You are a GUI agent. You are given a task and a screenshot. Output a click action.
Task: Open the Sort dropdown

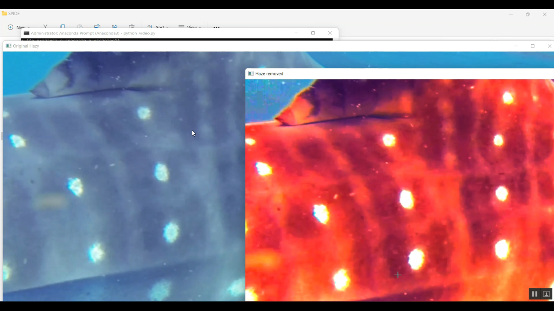pos(158,27)
